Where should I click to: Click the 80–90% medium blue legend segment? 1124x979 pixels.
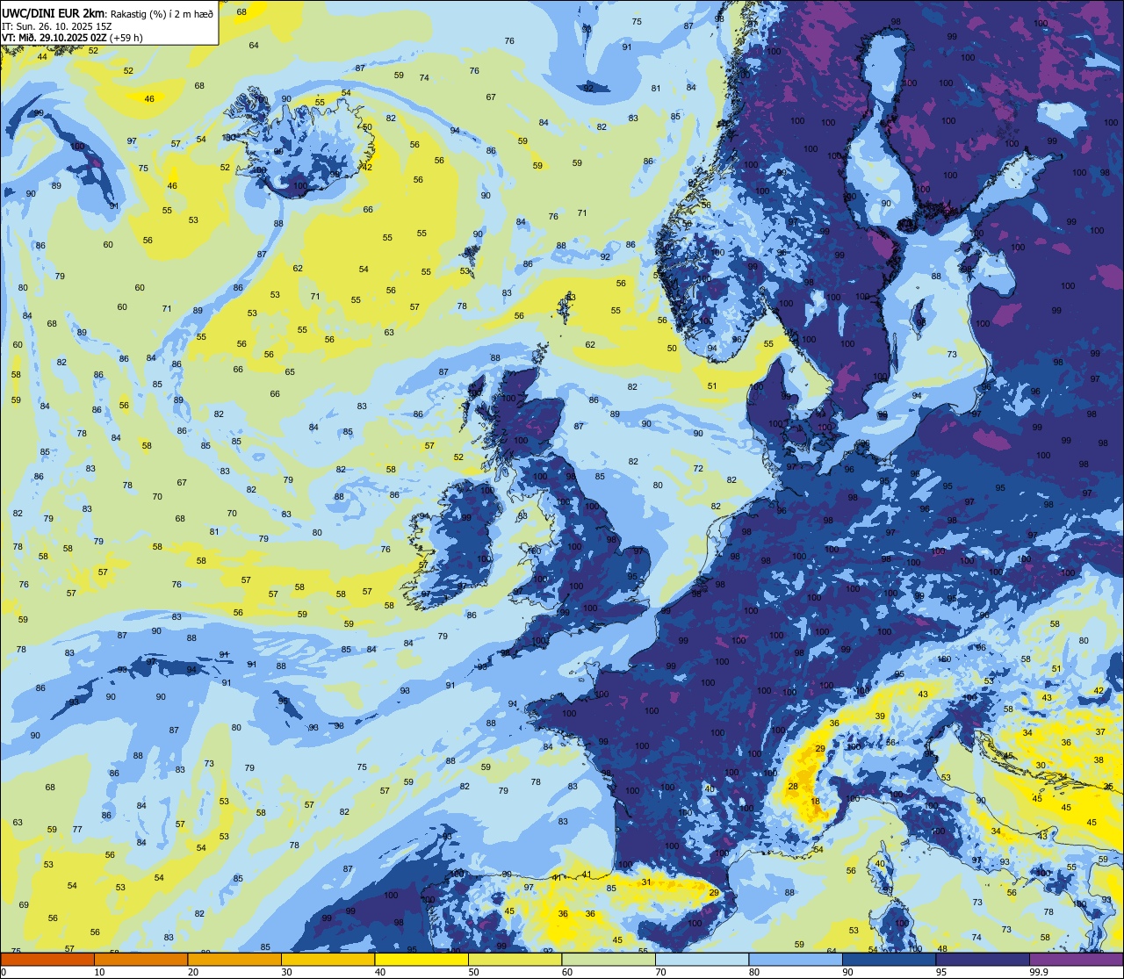pyautogui.click(x=796, y=959)
